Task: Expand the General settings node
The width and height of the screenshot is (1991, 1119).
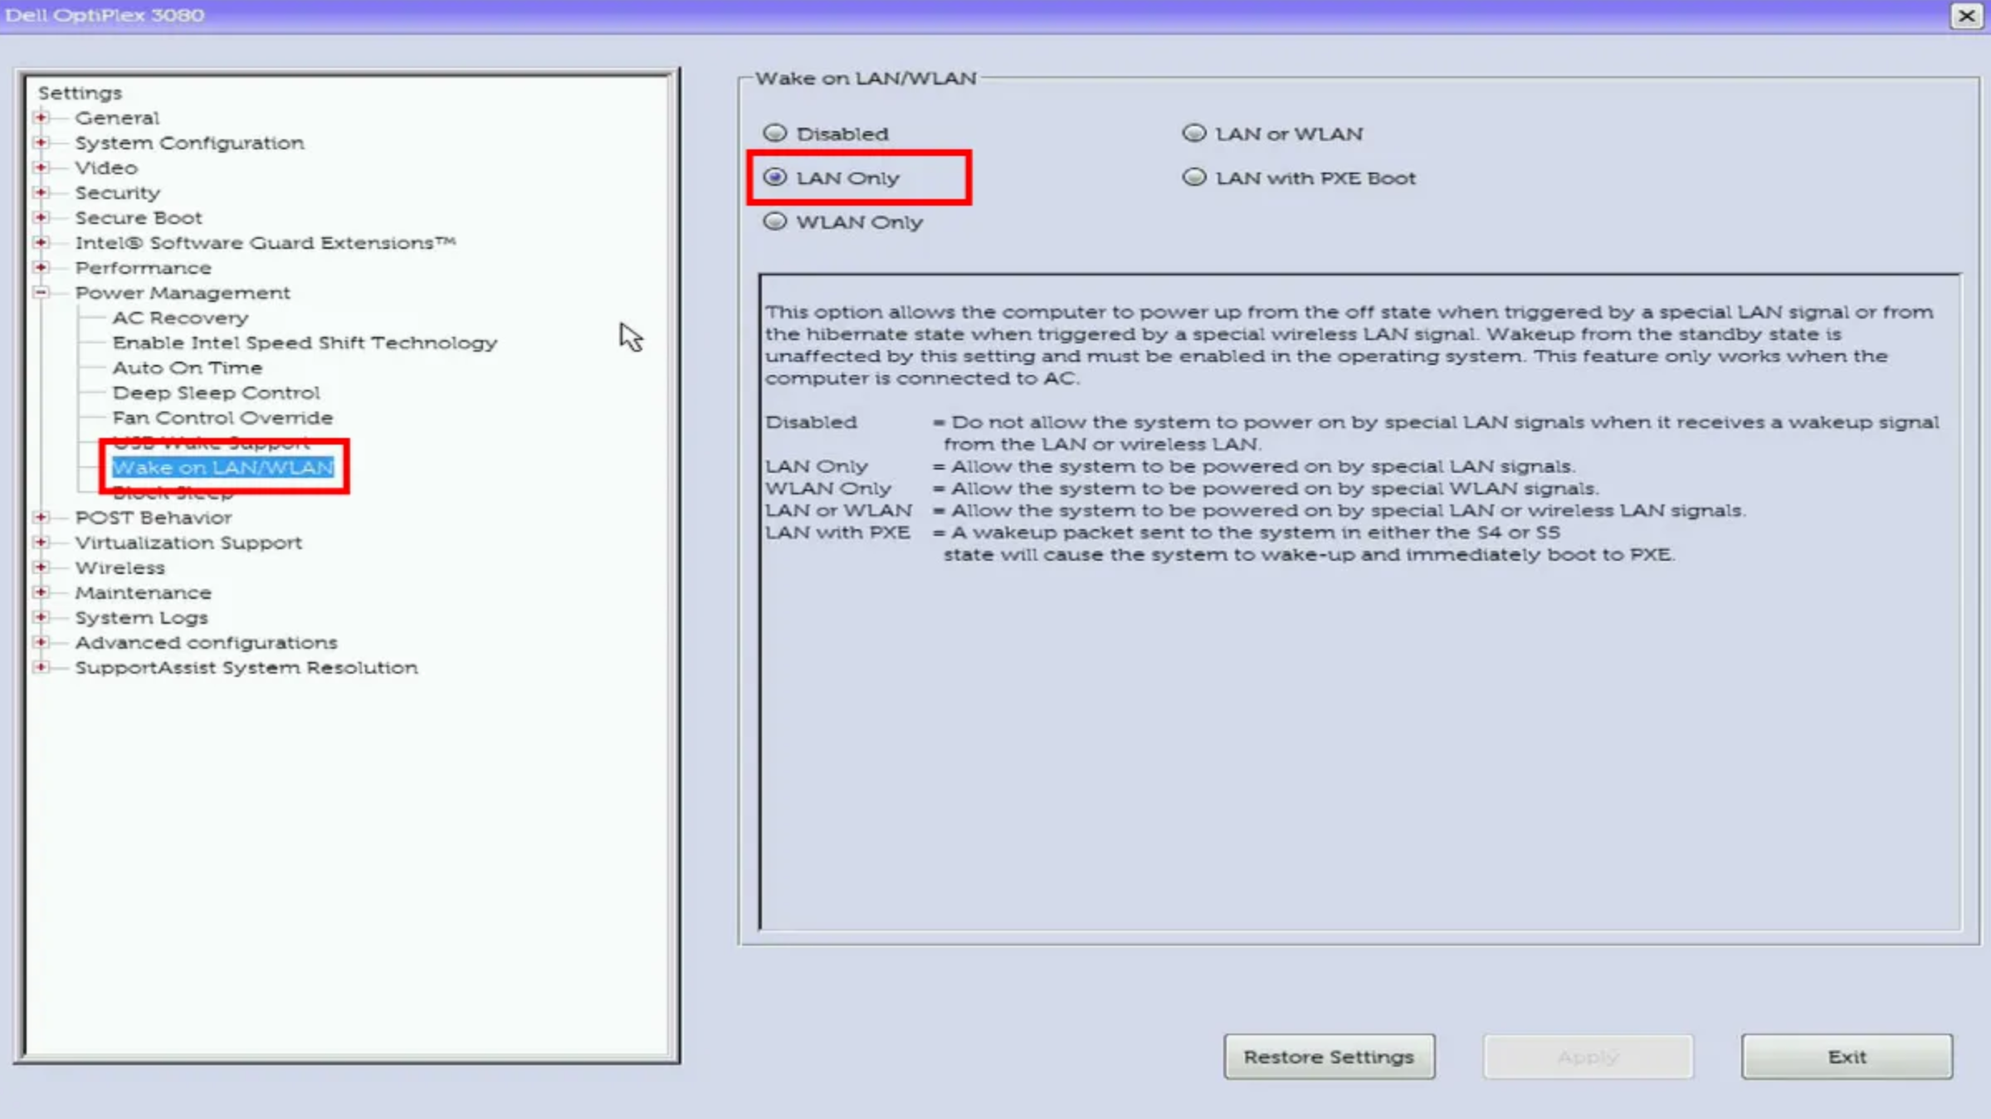Action: point(40,118)
